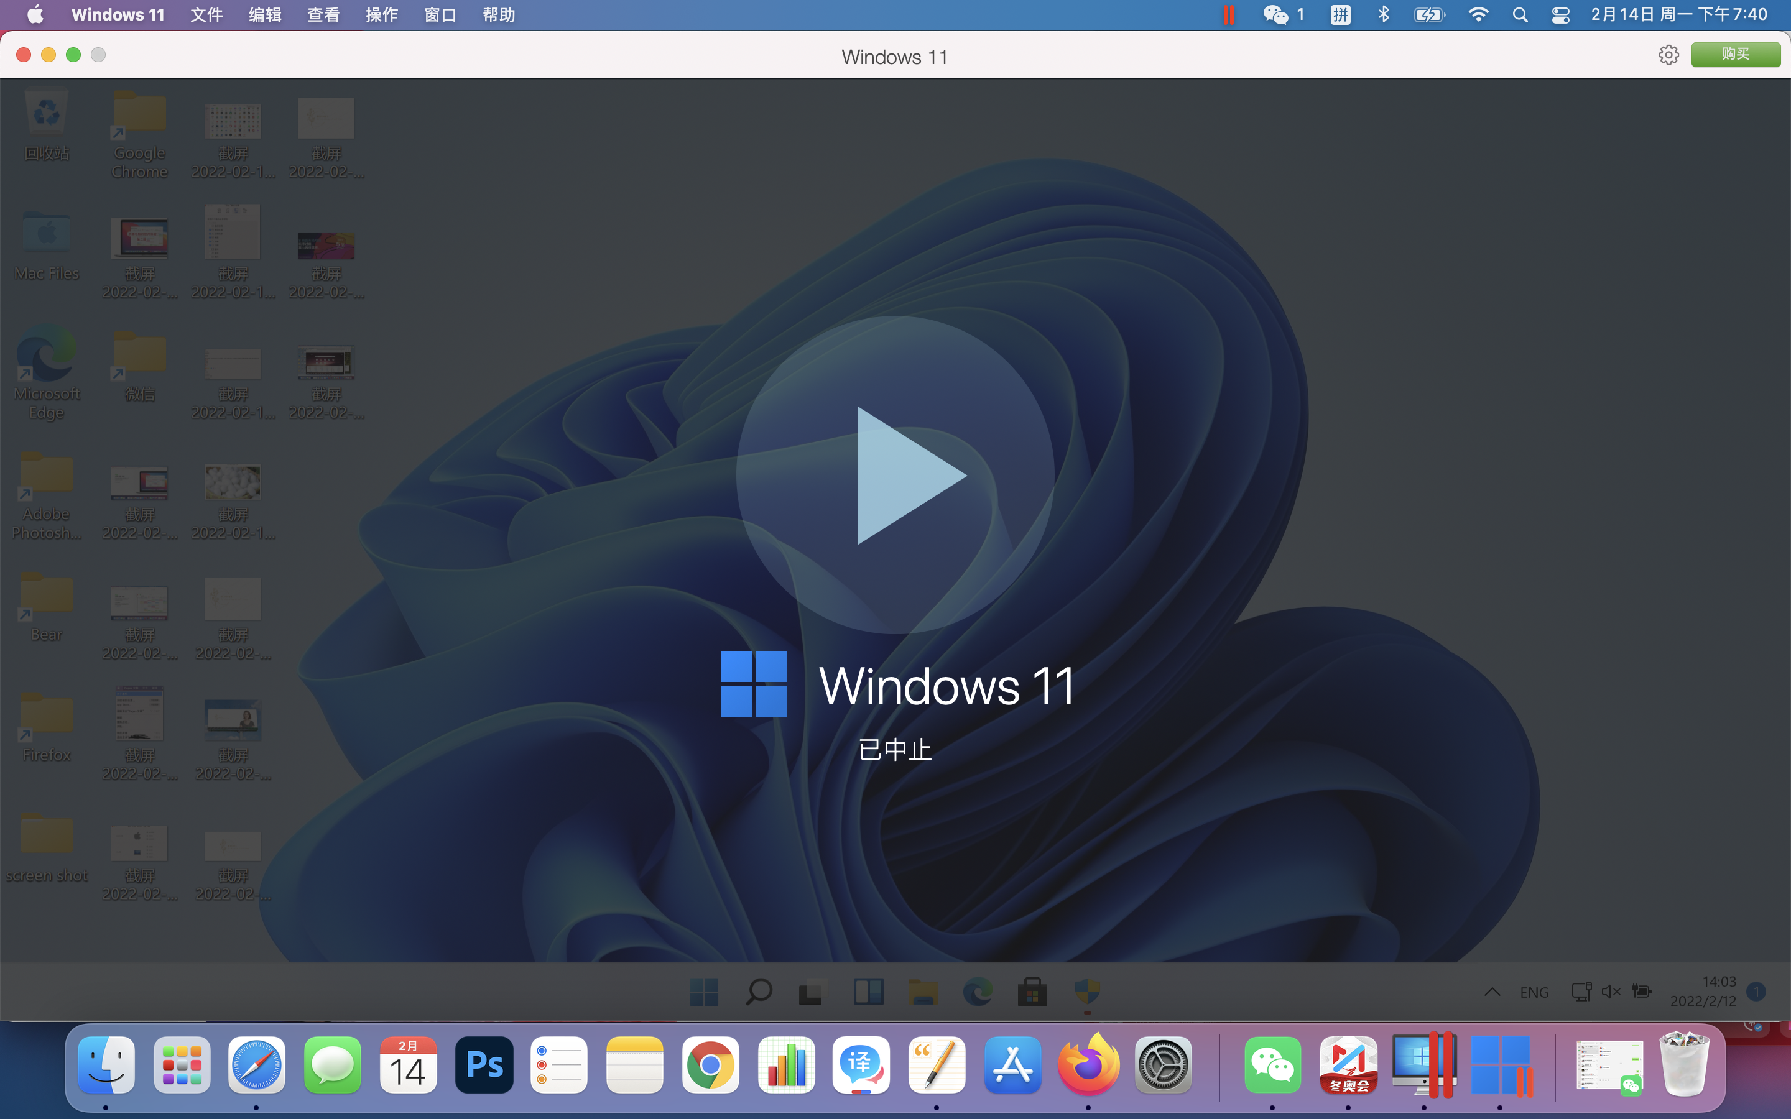Open Parallels VM configuration gear
Image resolution: width=1791 pixels, height=1119 pixels.
1668,55
